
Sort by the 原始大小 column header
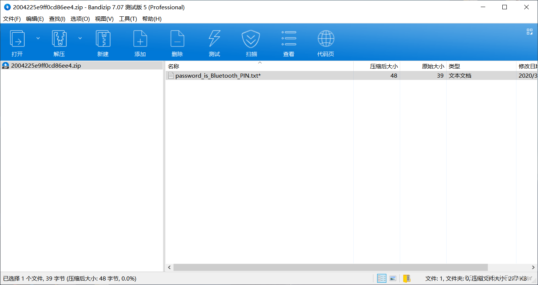click(x=423, y=66)
